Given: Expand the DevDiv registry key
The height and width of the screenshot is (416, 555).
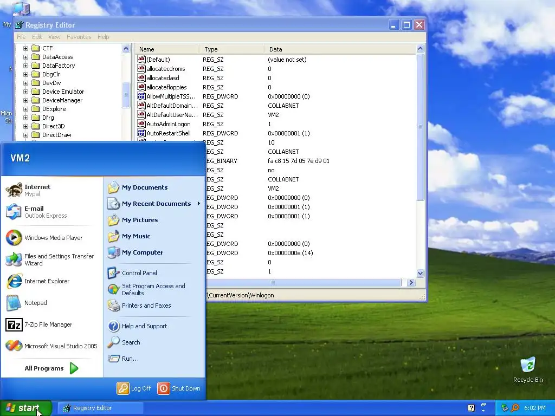Looking at the screenshot, I should pos(25,83).
